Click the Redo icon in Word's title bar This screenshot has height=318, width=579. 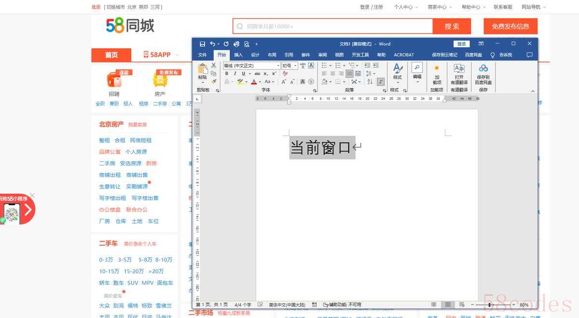226,44
